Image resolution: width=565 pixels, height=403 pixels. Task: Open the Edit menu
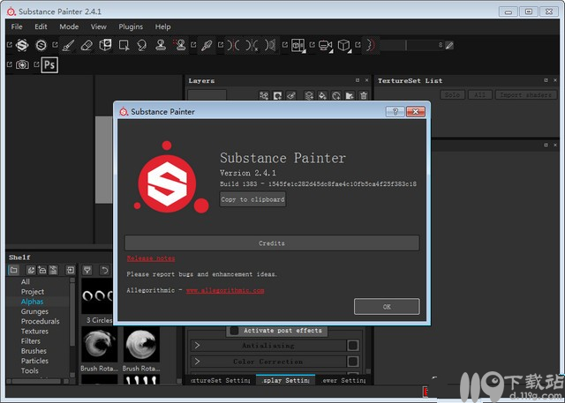[x=41, y=26]
